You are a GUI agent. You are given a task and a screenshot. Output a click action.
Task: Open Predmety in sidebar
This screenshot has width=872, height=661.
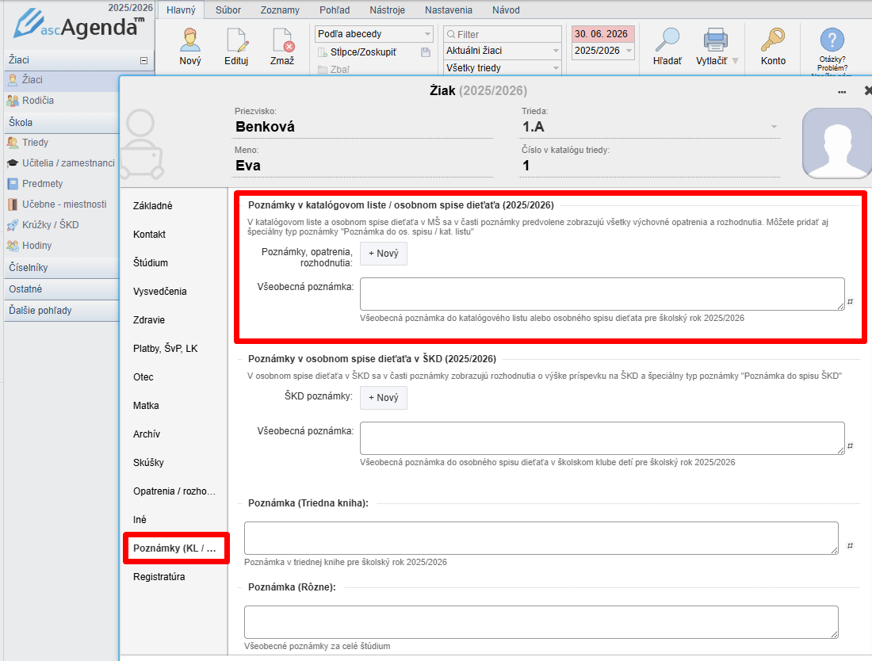61,184
